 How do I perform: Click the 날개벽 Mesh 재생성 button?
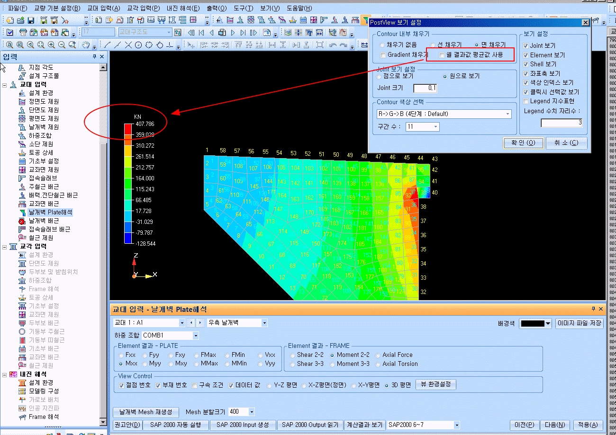pos(146,412)
